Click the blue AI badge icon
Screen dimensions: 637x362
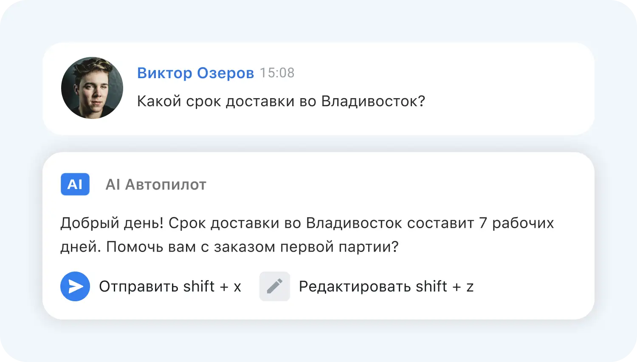coord(75,184)
